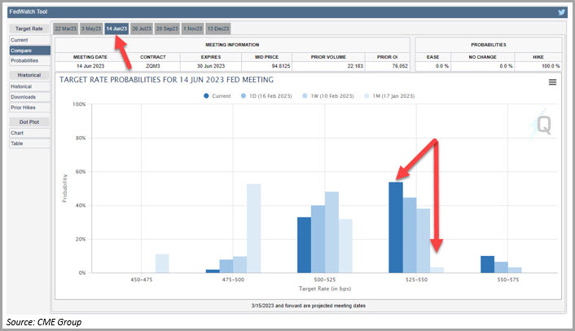Toggle the 1W (10 Feb 2023) legend series
This screenshot has width=575, height=331.
[x=328, y=95]
